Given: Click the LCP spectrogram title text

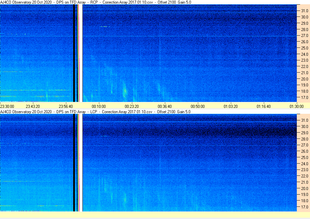Looking at the screenshot, I should pos(95,112).
